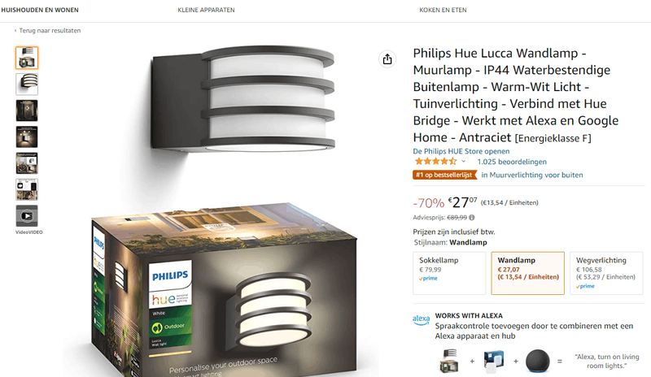The width and height of the screenshot is (651, 377).
Task: Open the Huishouden en Wonen menu
Action: [40, 10]
